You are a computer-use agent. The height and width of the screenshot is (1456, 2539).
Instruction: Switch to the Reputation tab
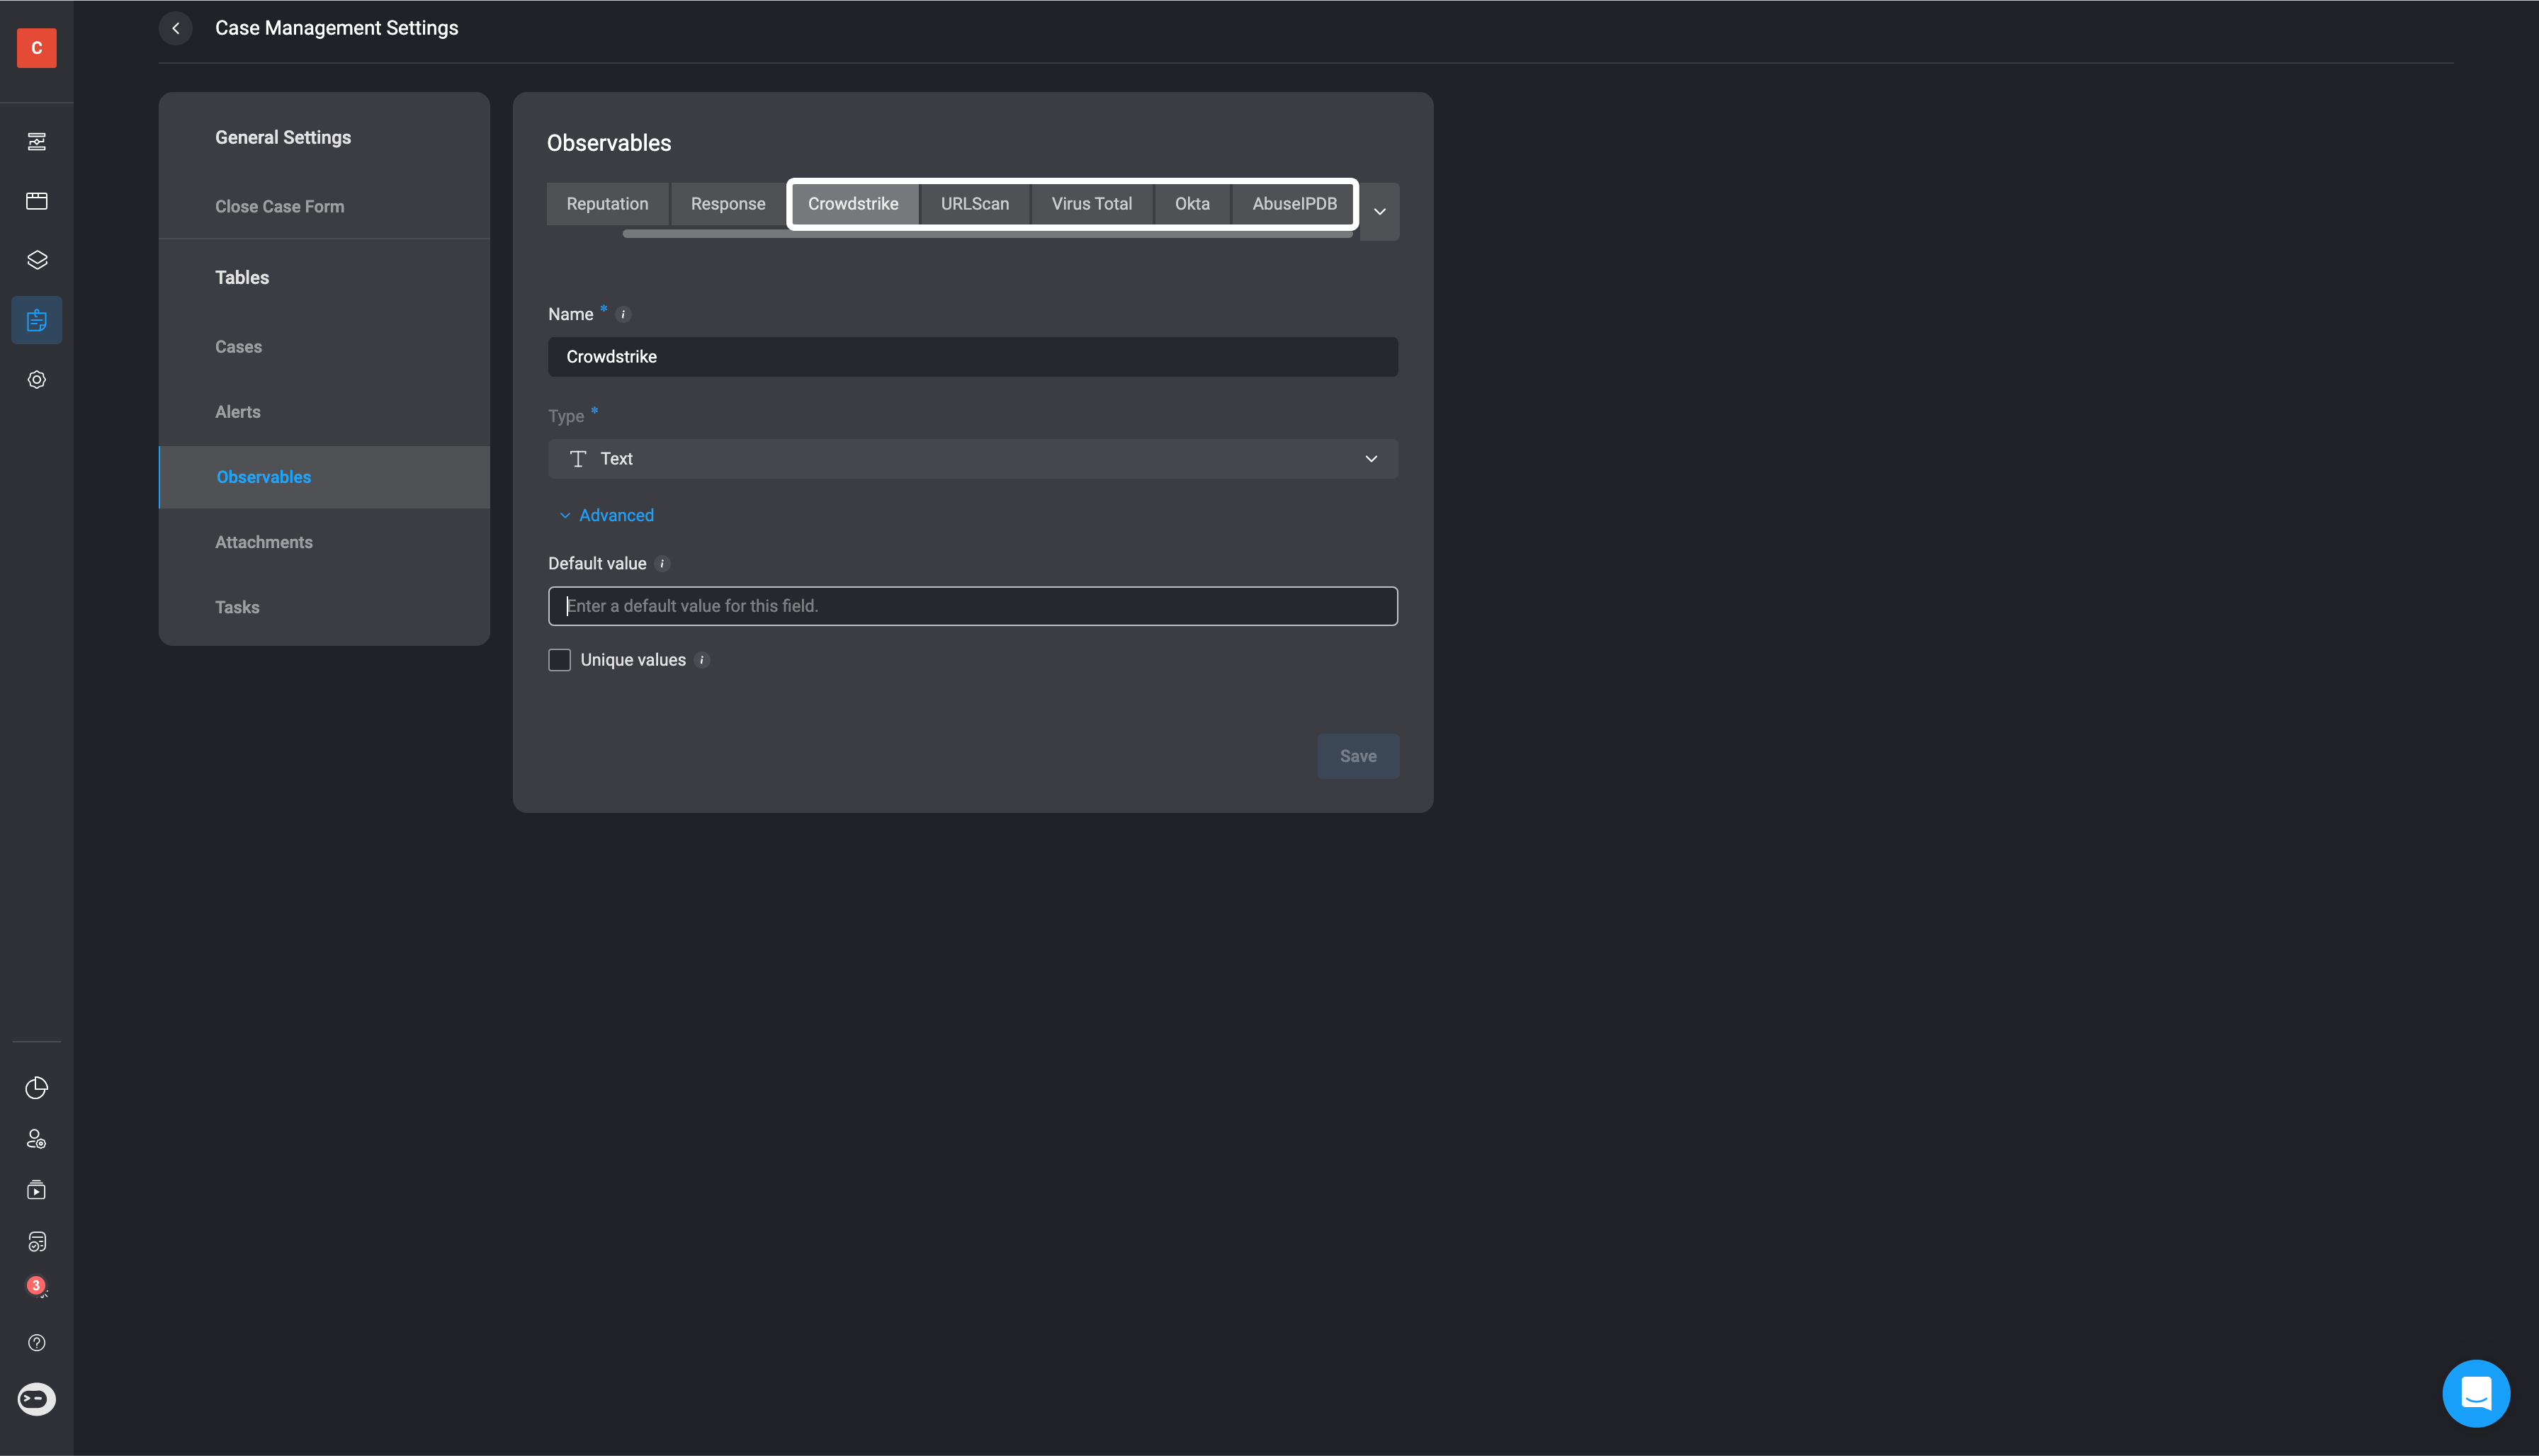pos(607,204)
